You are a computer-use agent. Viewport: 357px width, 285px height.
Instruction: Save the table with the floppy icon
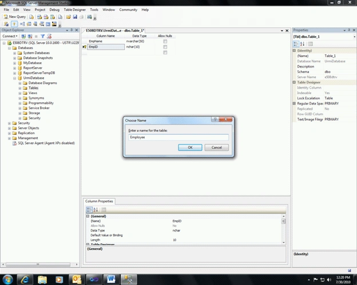[75, 17]
